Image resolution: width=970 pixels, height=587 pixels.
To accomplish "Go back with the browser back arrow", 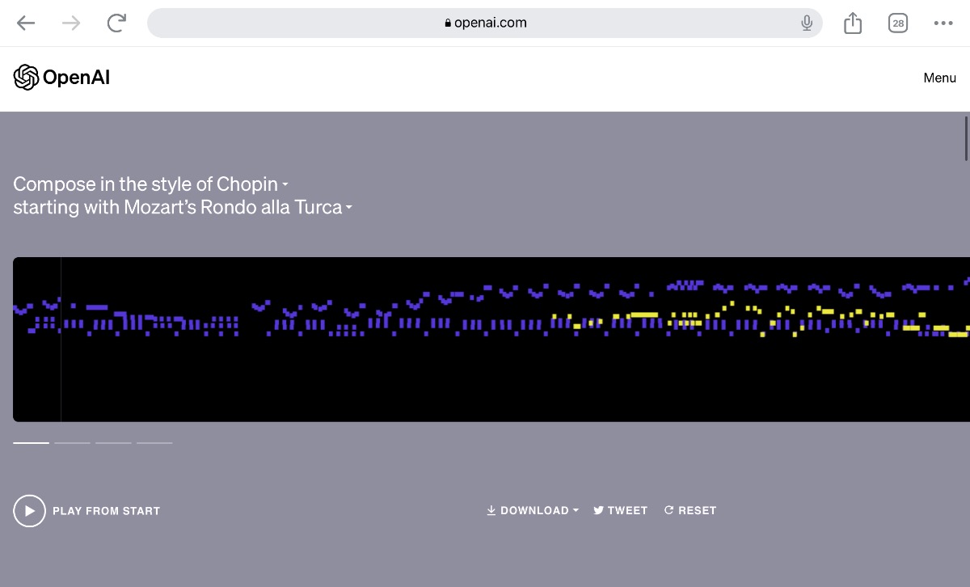I will click(26, 23).
